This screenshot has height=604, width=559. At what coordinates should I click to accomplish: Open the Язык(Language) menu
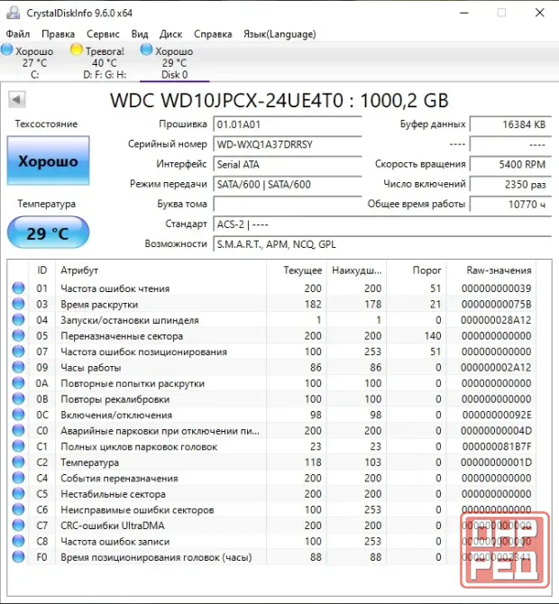coord(279,34)
